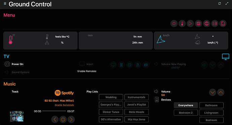Choose the Hip Hop Jams playlist

pyautogui.click(x=137, y=119)
